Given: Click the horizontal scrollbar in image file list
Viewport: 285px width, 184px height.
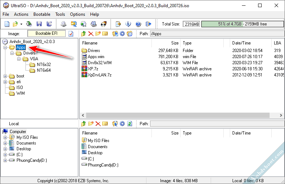Looking at the screenshot, I should tap(178, 115).
